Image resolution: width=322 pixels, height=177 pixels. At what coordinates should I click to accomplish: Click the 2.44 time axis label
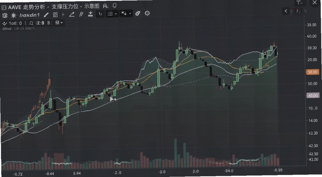tap(77, 173)
